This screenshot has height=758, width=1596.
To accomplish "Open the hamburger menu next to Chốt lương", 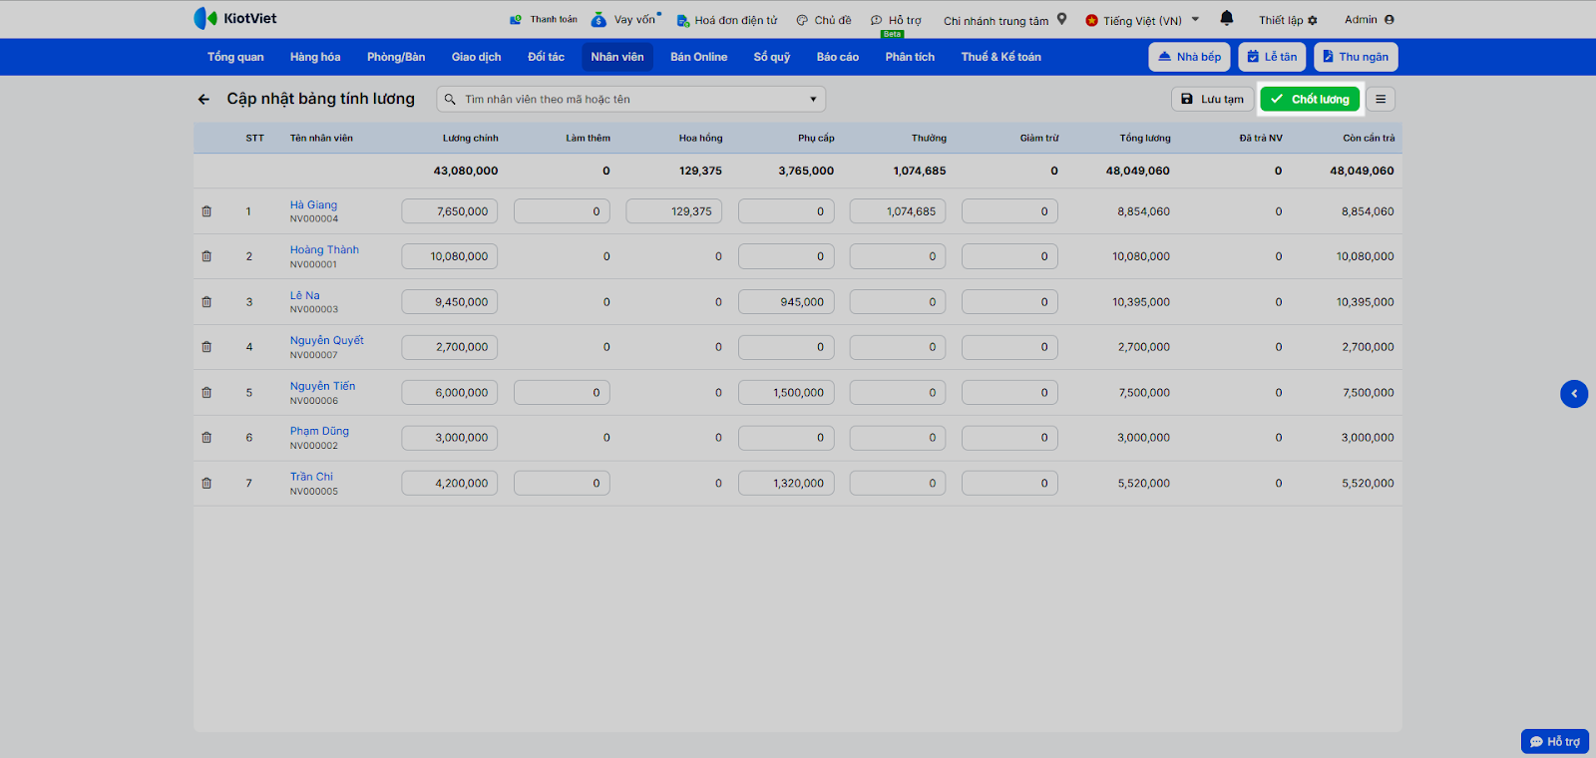I will pos(1381,100).
